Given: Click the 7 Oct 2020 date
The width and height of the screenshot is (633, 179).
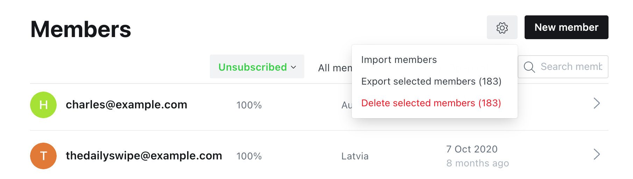Looking at the screenshot, I should [472, 149].
